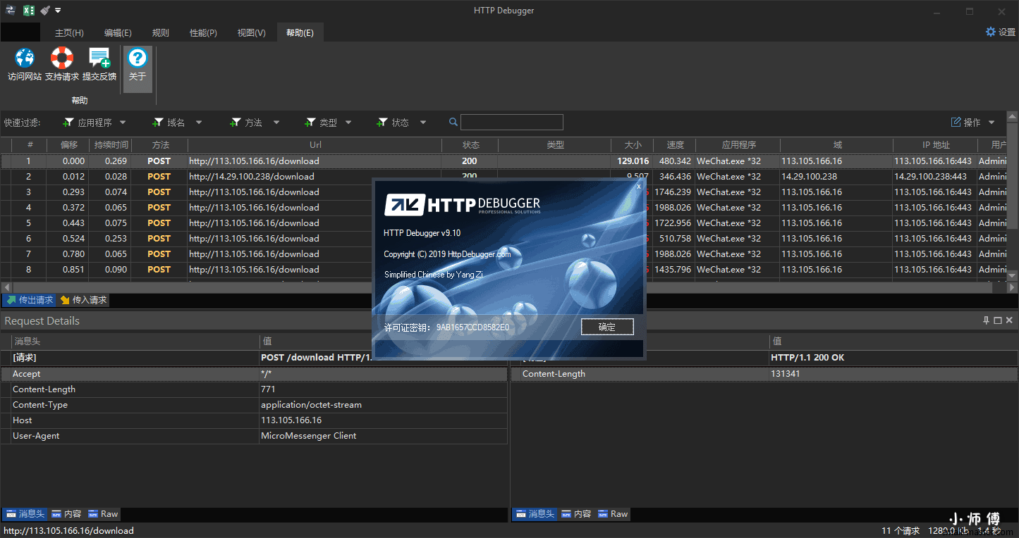Click the Host header row
Screen dimensions: 1019x538
(x=254, y=420)
